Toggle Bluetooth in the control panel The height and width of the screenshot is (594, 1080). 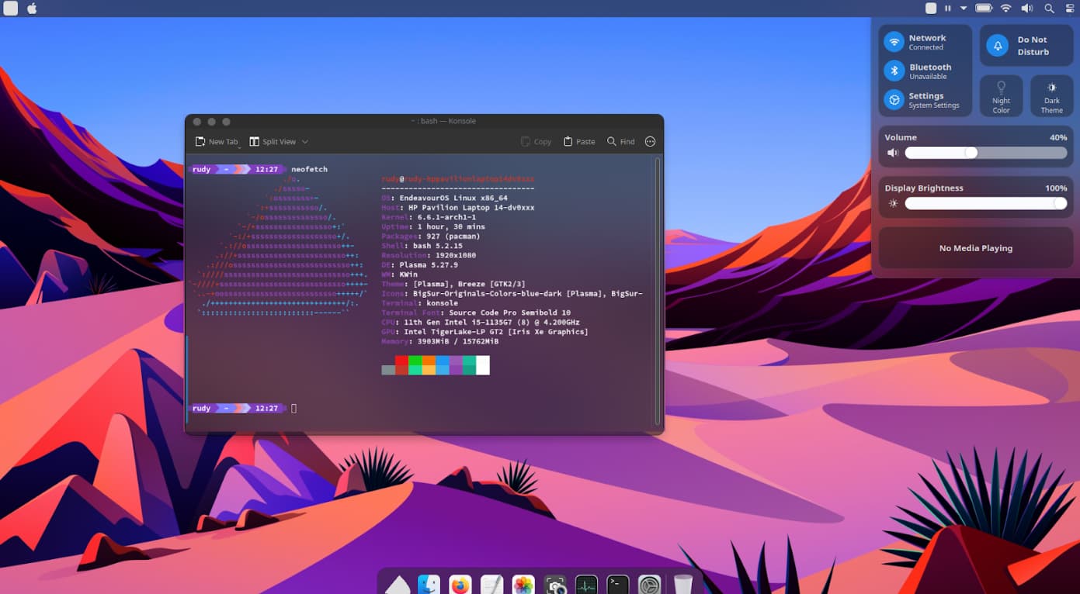(x=894, y=71)
